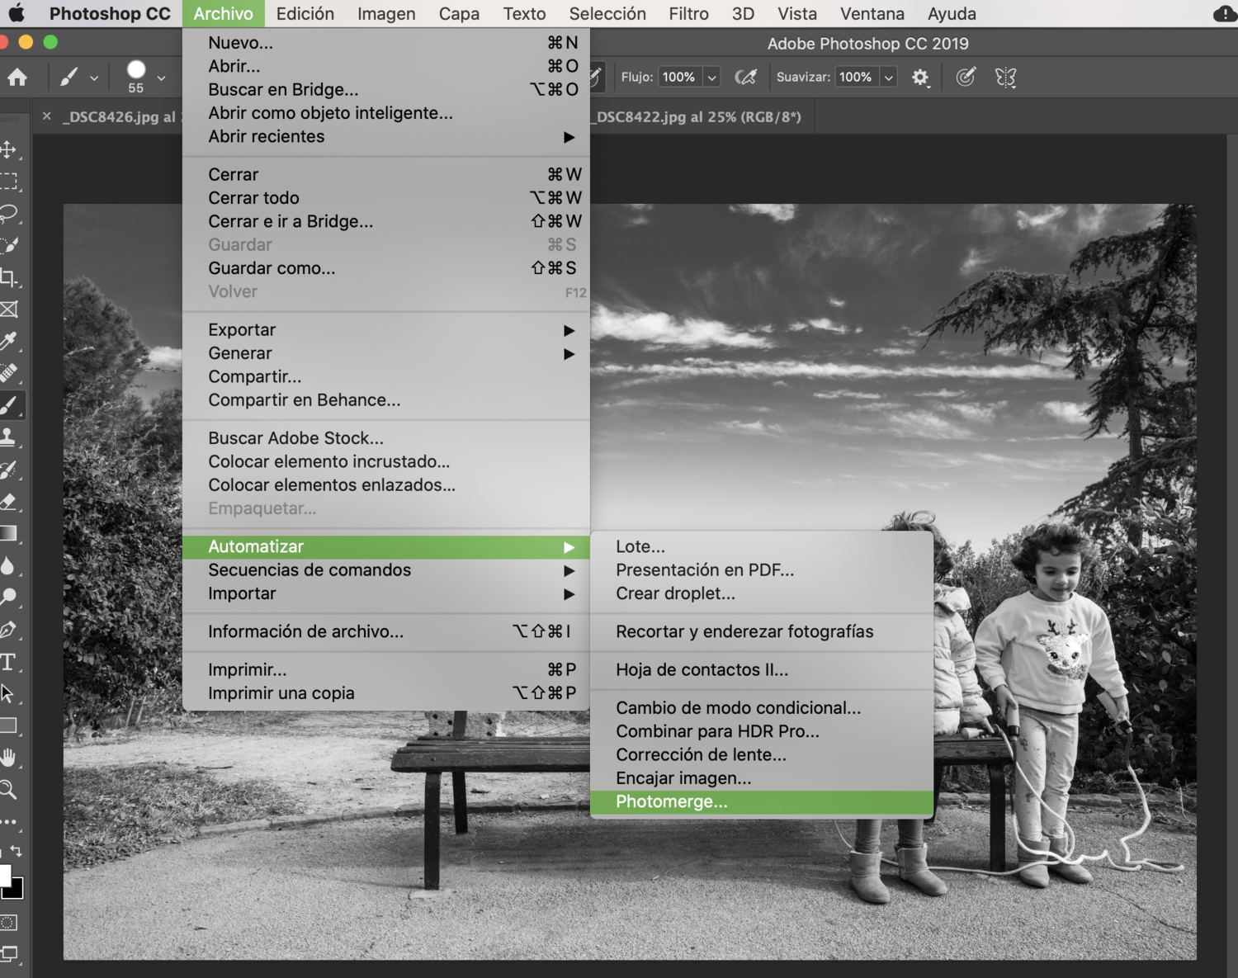
Task: Select the Gradient tool
Action: (x=9, y=533)
